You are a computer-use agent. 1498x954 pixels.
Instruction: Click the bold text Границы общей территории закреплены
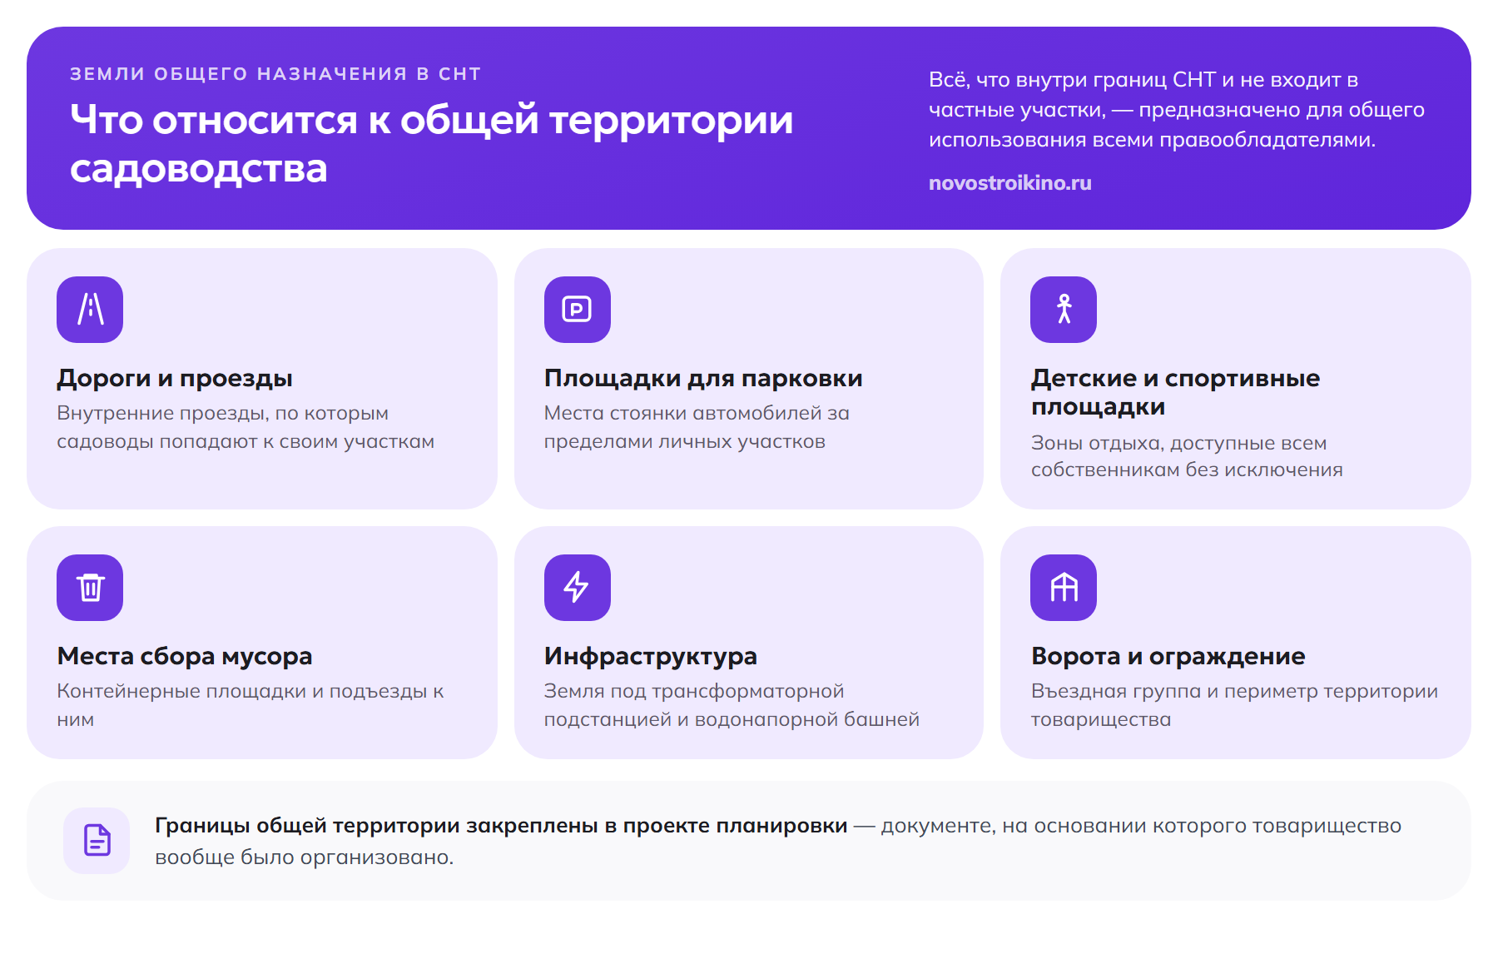(376, 826)
